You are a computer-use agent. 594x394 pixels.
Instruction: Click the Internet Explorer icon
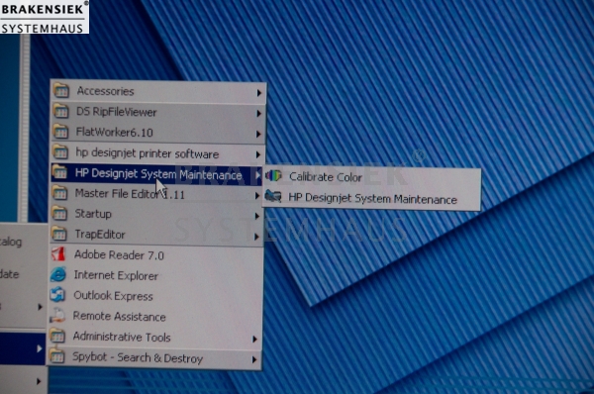pos(58,274)
